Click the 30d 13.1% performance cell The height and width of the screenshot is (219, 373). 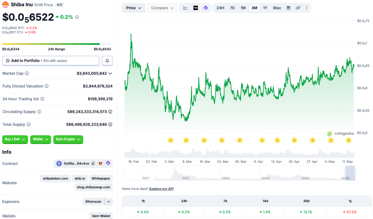(306, 212)
